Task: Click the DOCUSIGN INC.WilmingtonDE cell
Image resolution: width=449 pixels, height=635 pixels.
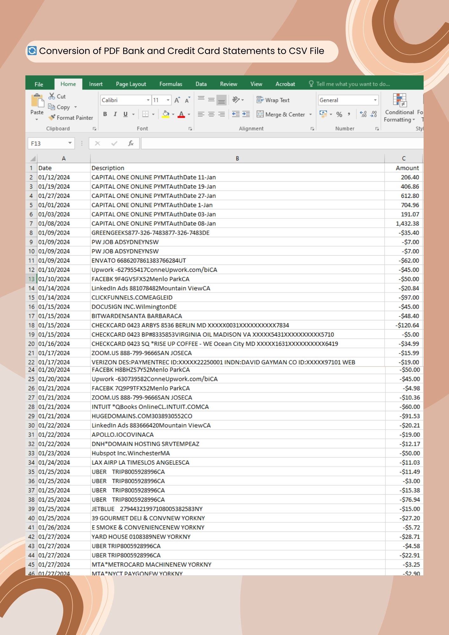Action: (237, 307)
